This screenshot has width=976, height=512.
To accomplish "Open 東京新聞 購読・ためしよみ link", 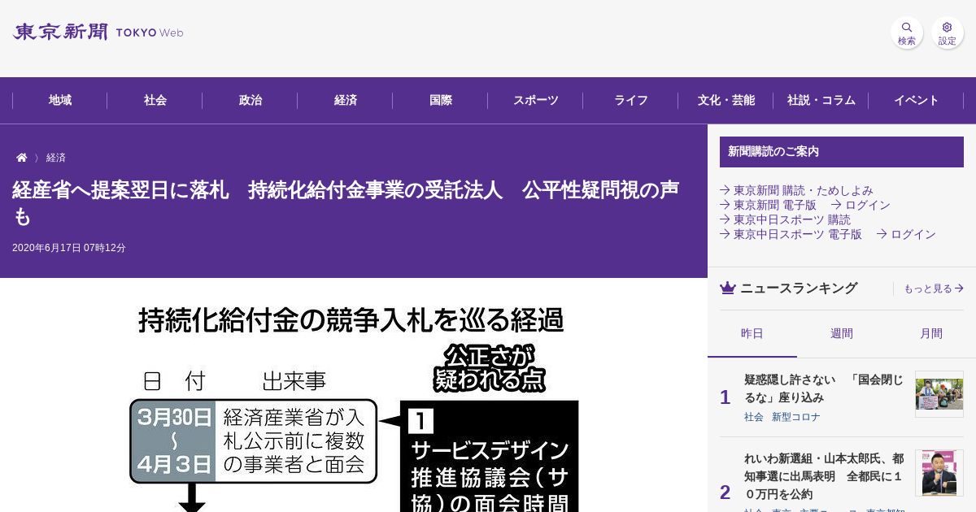I will pos(796,190).
